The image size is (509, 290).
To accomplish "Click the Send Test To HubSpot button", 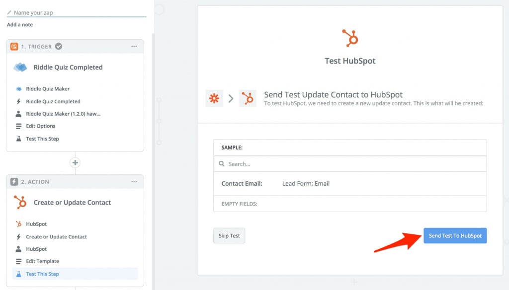I will [455, 235].
